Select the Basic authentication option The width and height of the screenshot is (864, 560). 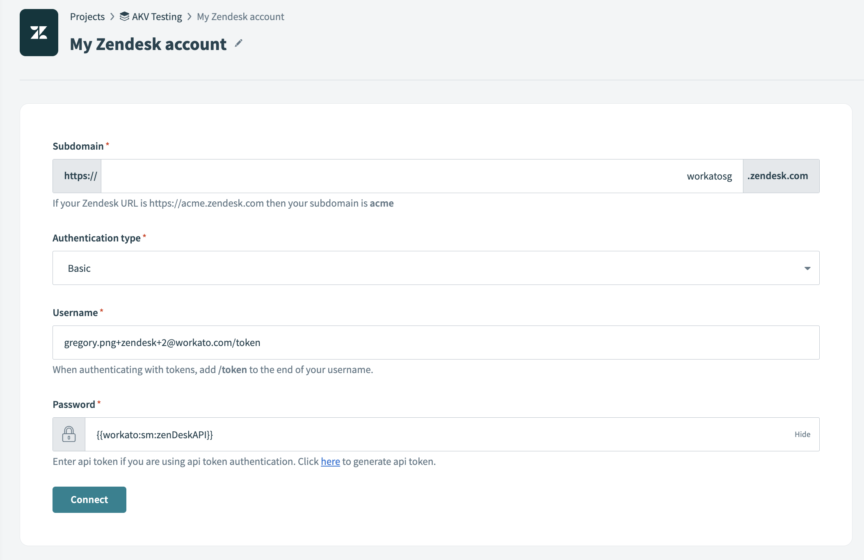click(79, 268)
